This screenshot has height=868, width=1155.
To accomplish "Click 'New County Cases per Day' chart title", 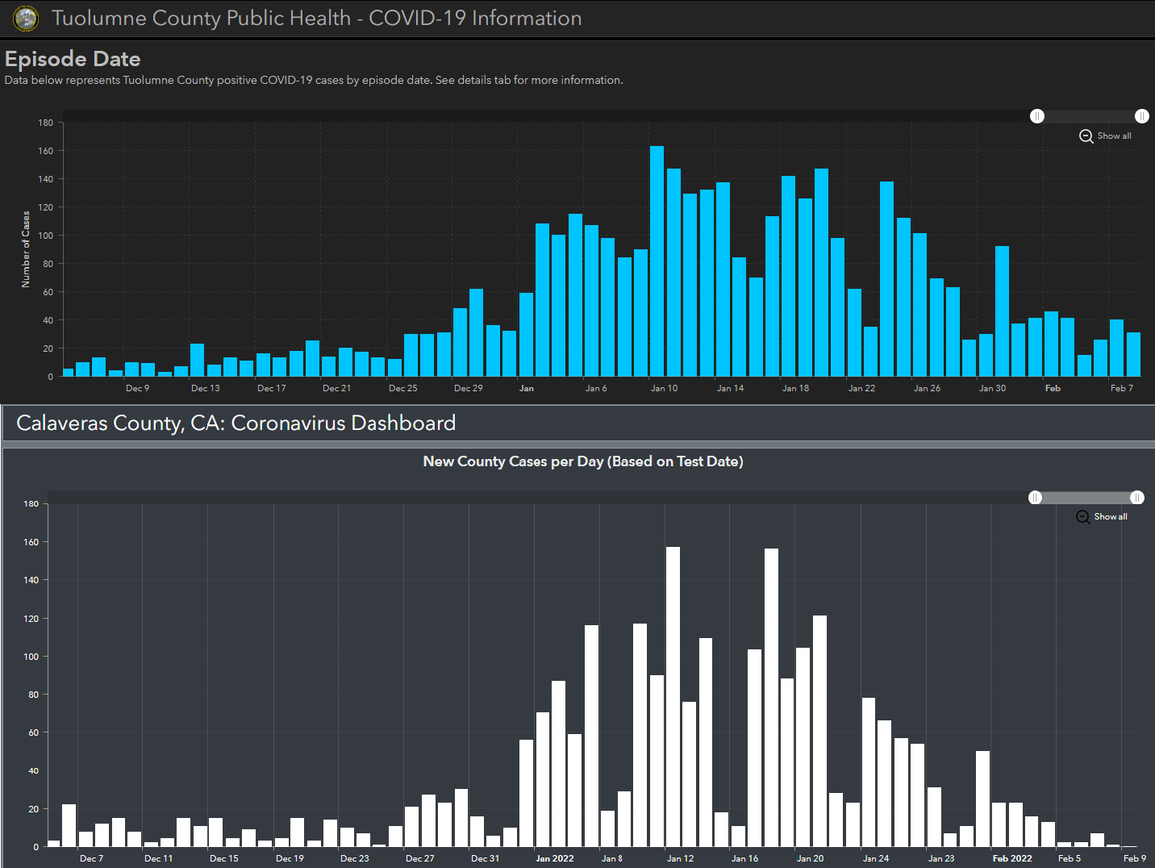I will (x=582, y=461).
